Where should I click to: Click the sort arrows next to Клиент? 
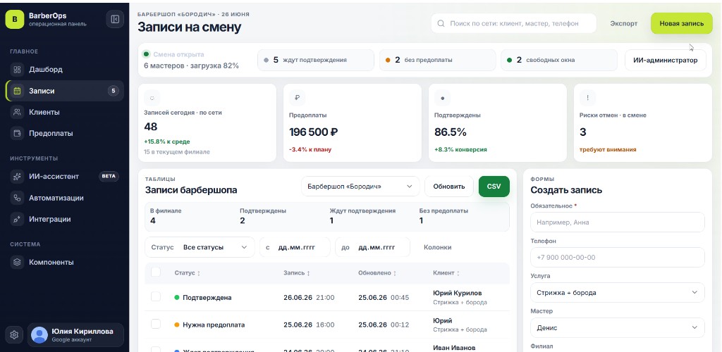(x=458, y=273)
